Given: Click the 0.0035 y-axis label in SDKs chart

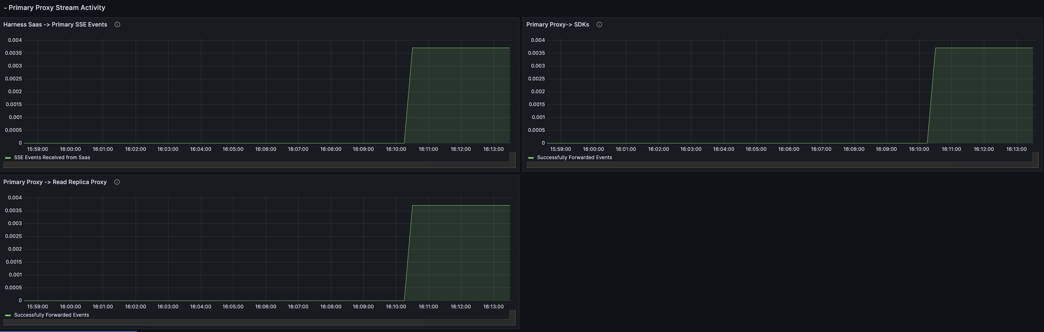Looking at the screenshot, I should 536,53.
